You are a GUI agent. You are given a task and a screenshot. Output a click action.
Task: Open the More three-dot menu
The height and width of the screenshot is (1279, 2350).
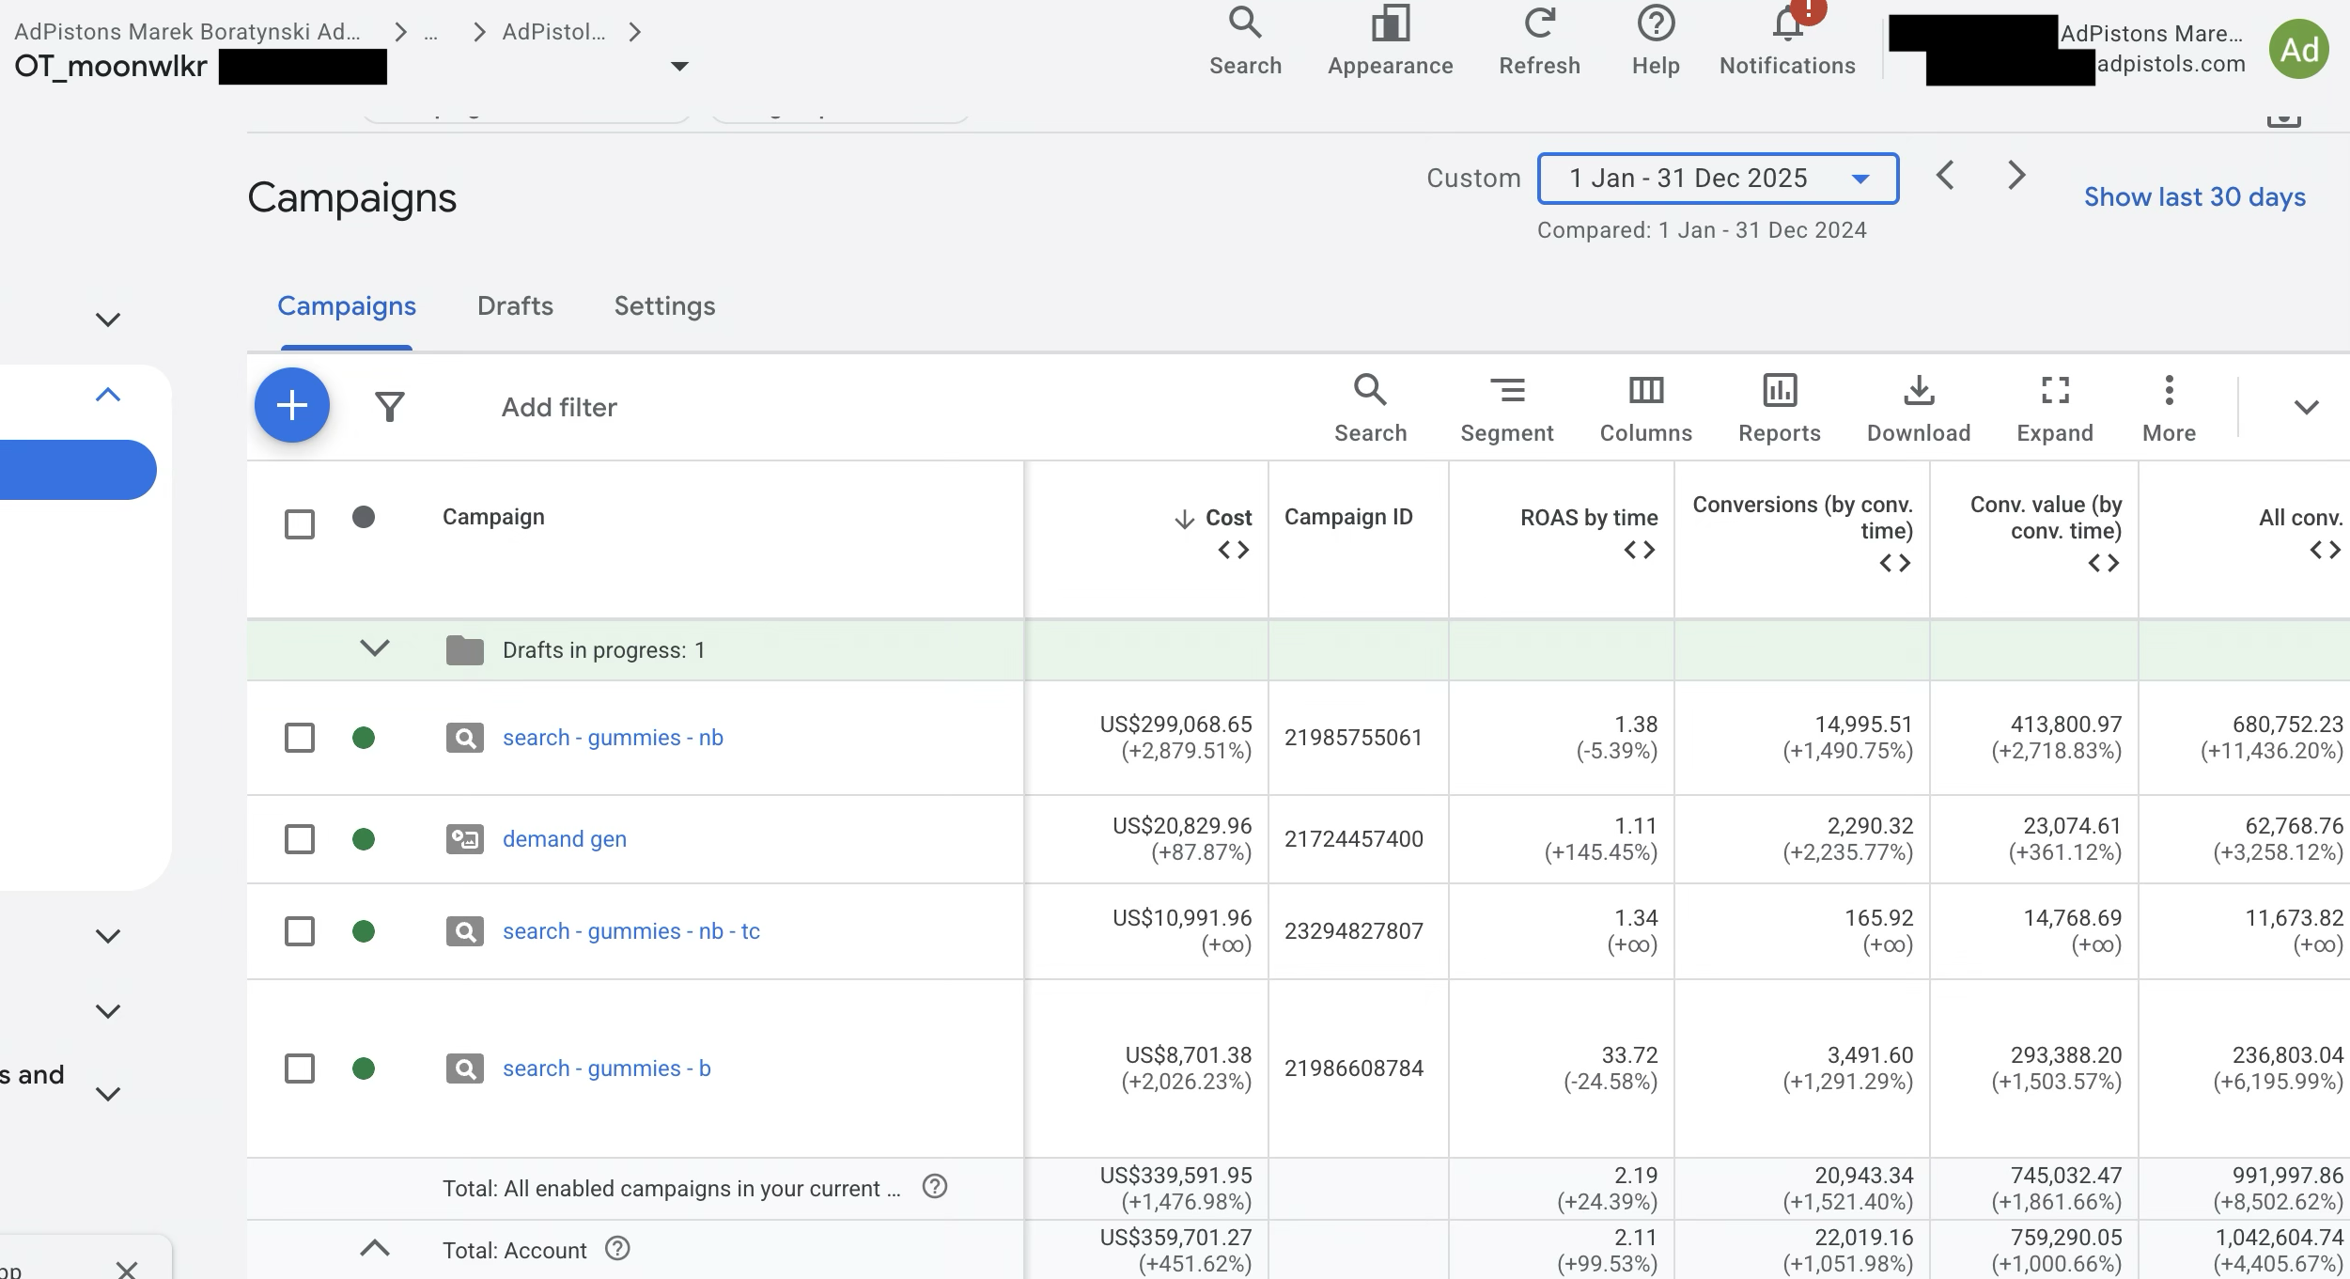(2169, 389)
